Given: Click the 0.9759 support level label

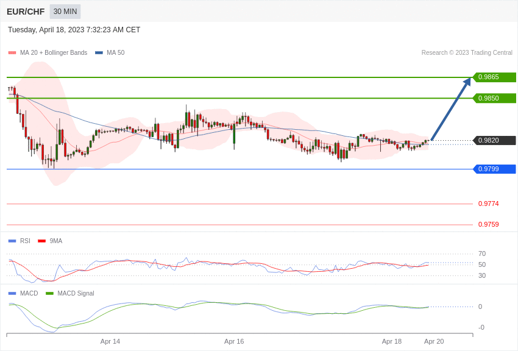Looking at the screenshot, I should point(488,224).
